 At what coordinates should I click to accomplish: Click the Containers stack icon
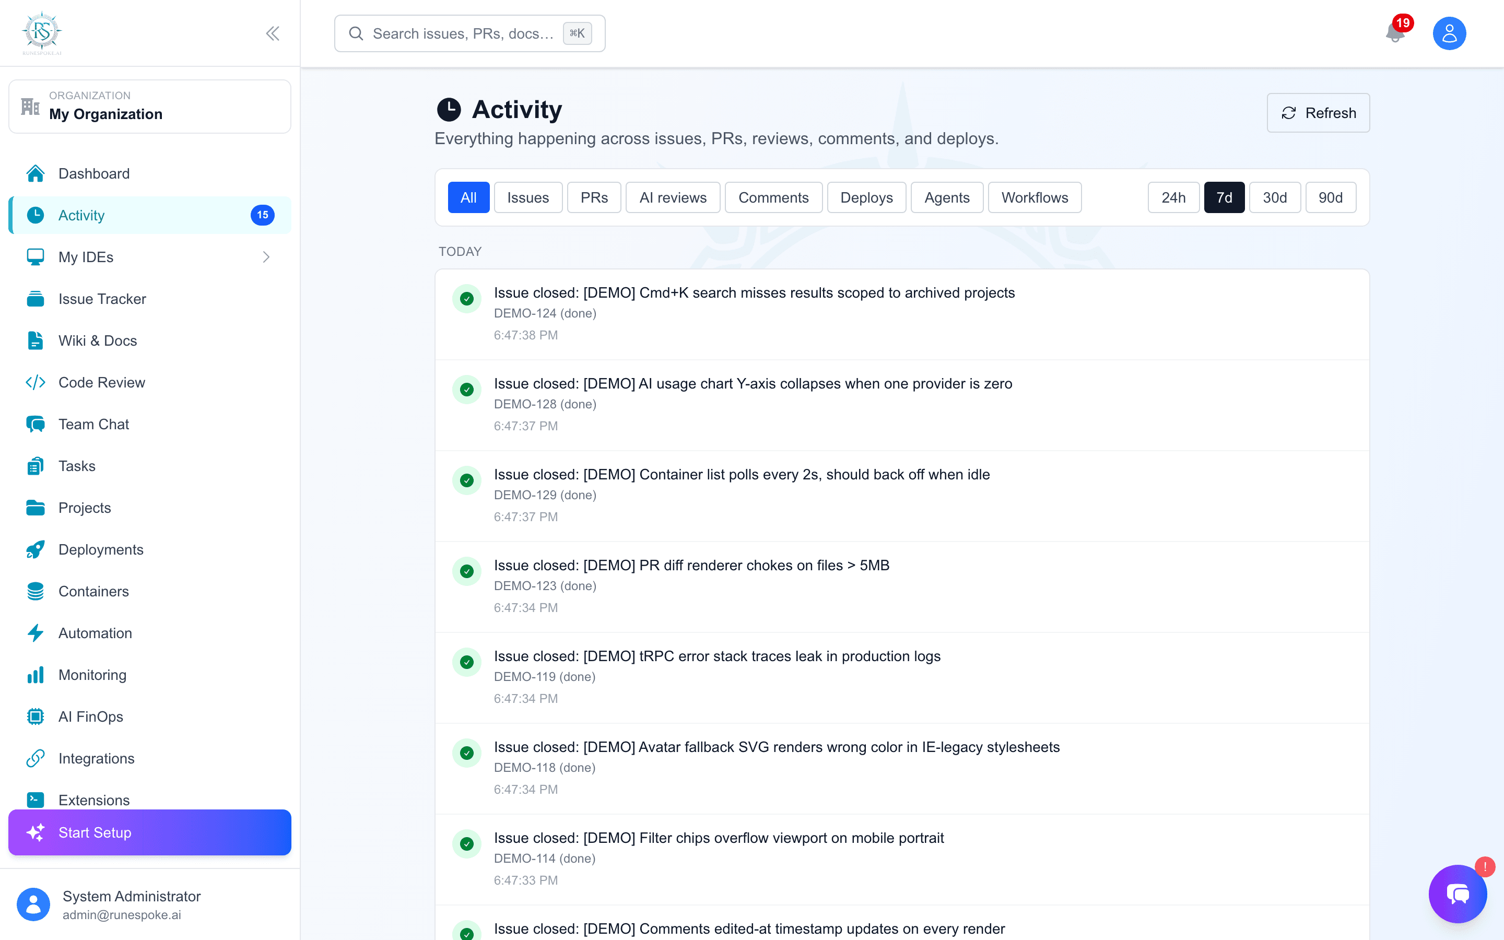click(x=36, y=591)
